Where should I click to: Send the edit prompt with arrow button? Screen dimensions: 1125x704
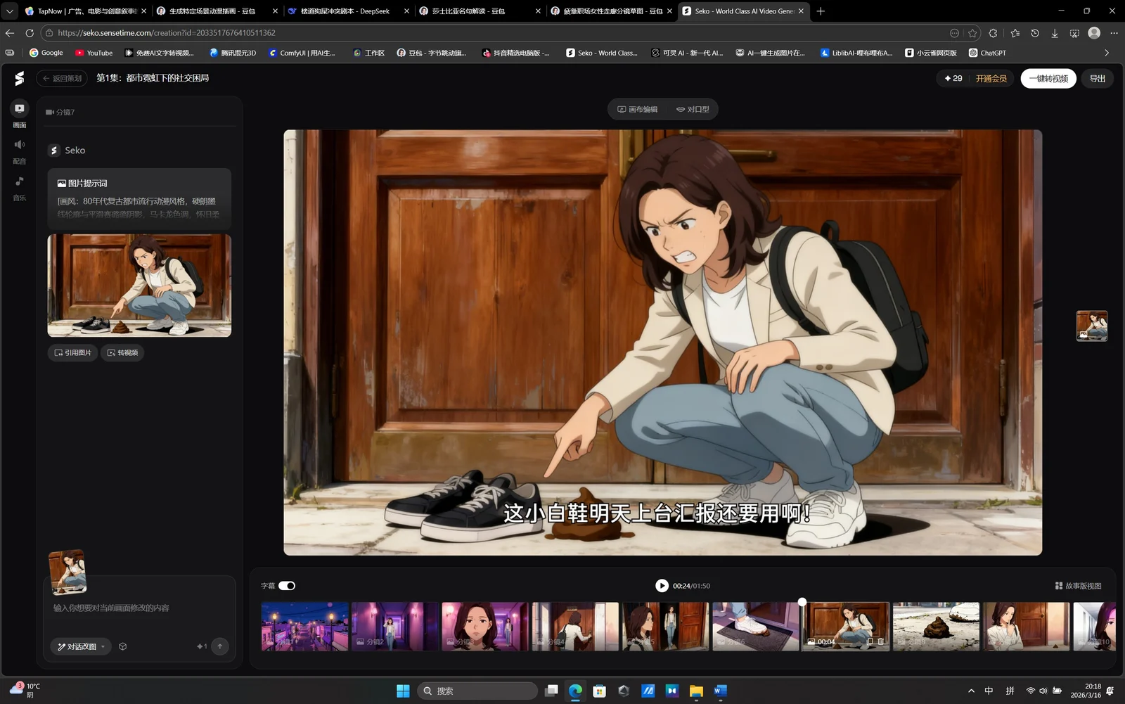point(219,646)
